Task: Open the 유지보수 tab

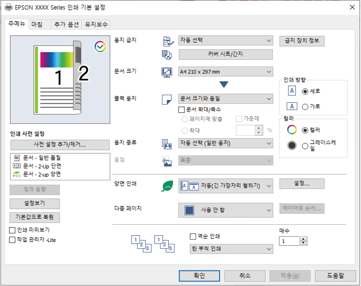Action: click(96, 24)
